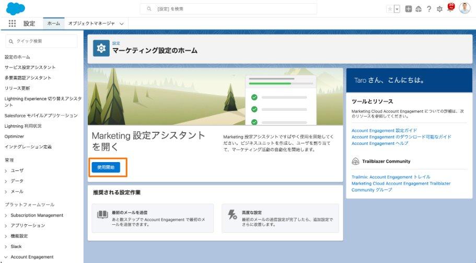Open the favorites list dropdown arrow
The width and height of the screenshot is (476, 263).
397,9
